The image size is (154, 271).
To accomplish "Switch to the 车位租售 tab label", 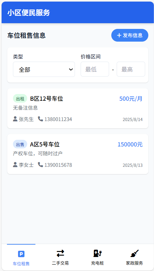I will tap(21, 264).
